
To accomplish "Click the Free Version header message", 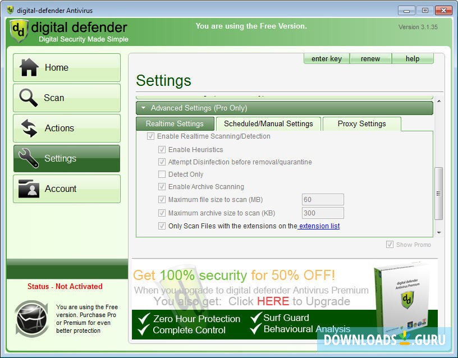I will click(x=251, y=26).
